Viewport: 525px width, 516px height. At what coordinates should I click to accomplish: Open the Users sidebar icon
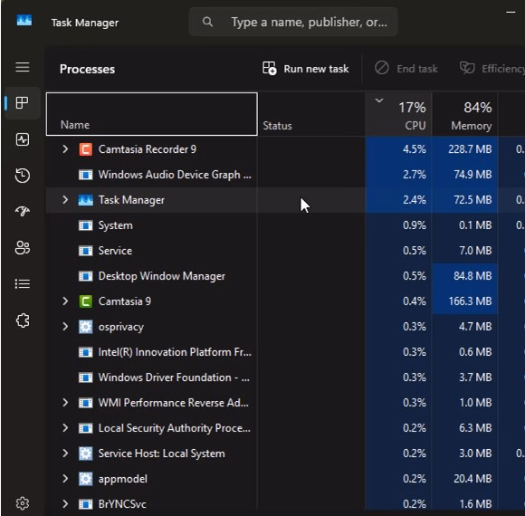pos(23,248)
